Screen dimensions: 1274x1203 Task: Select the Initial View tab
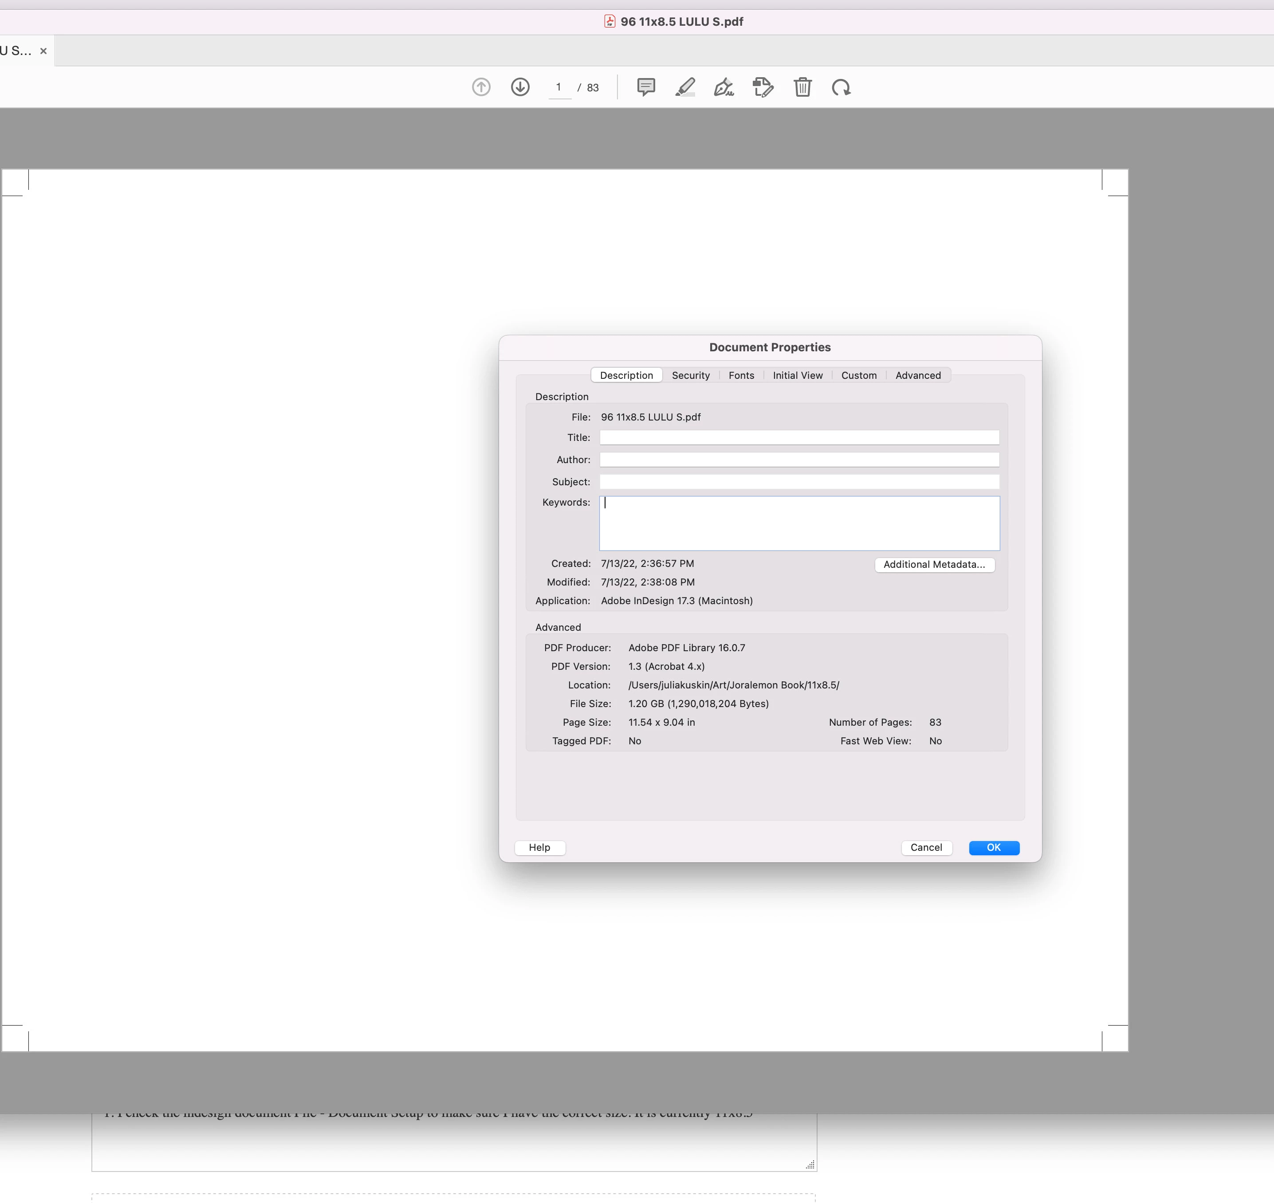click(798, 375)
